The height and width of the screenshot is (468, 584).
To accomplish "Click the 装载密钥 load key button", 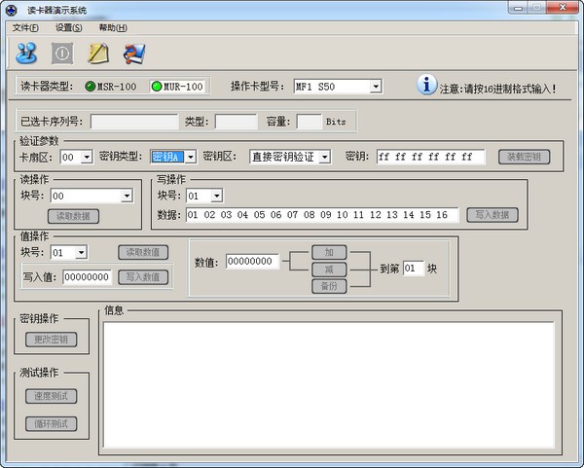I will coord(524,157).
